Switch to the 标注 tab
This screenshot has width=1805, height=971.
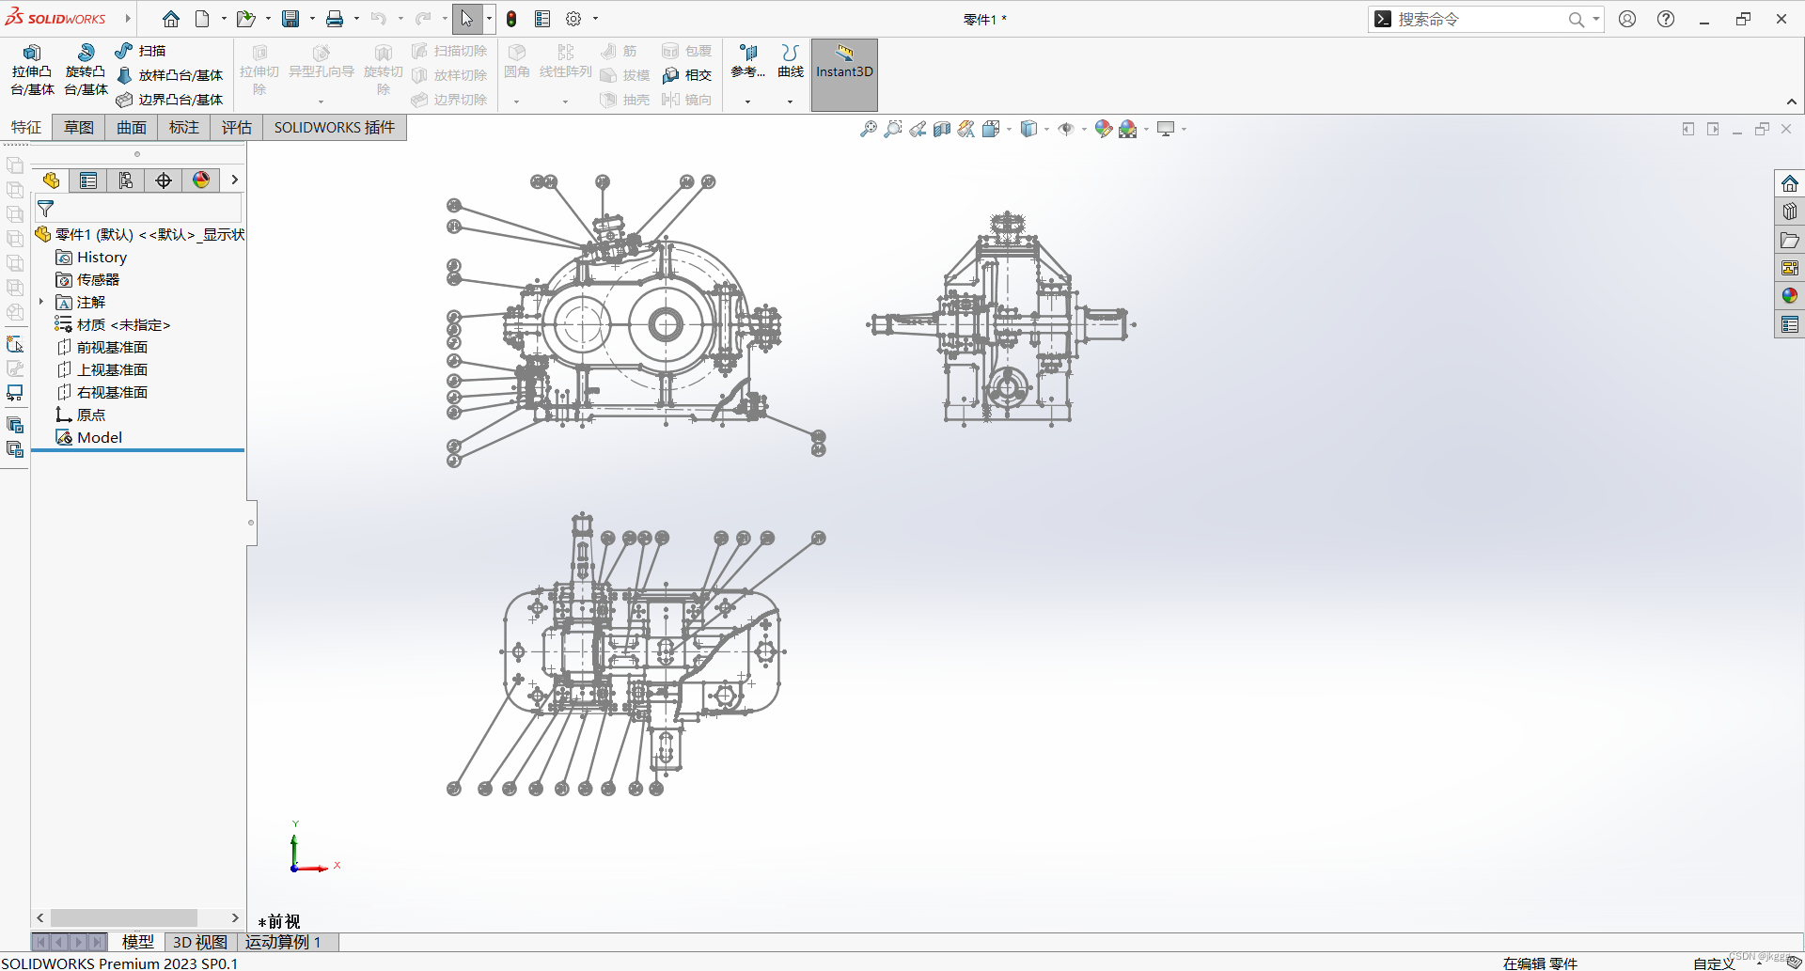click(x=184, y=128)
